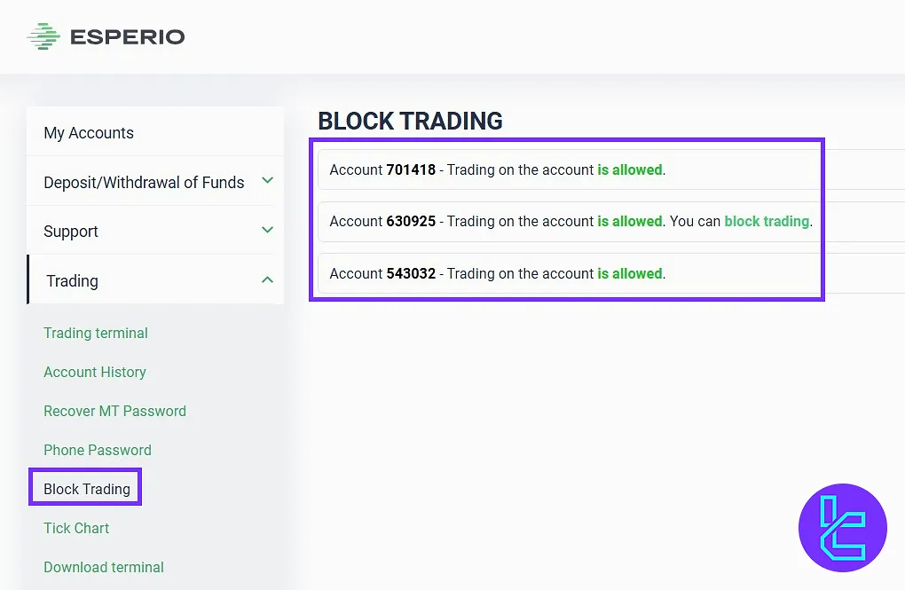Select Block Trading in the sidebar
The image size is (905, 590).
[87, 489]
